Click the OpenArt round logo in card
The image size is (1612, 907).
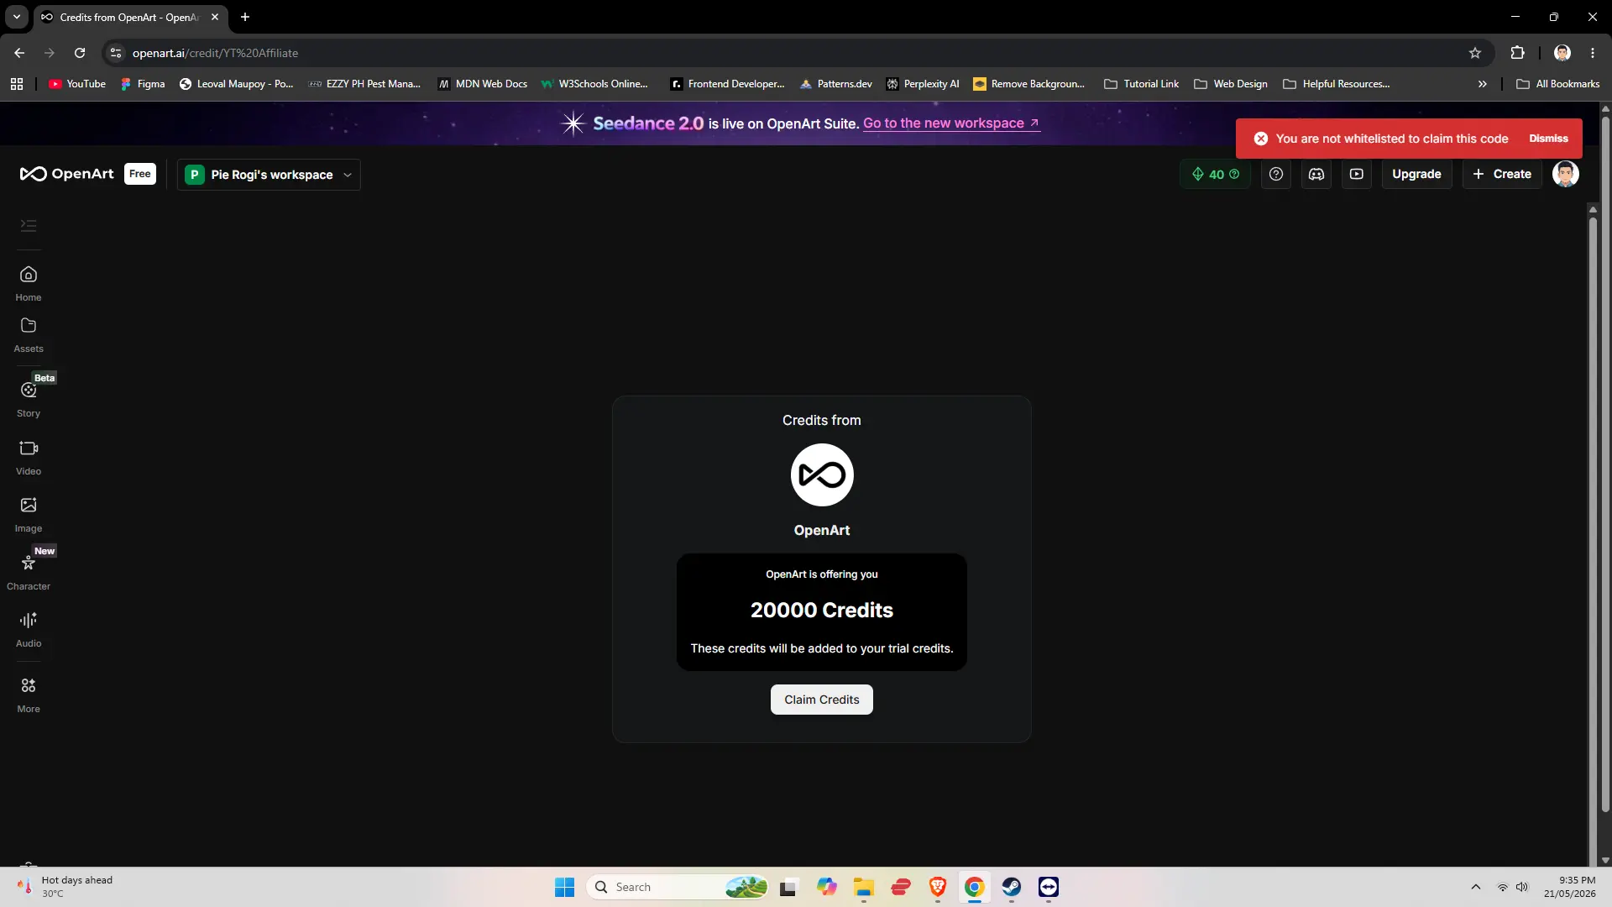click(x=822, y=474)
